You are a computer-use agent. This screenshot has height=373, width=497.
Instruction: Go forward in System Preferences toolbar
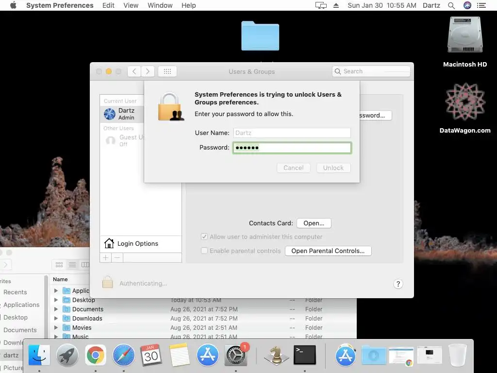click(x=148, y=71)
